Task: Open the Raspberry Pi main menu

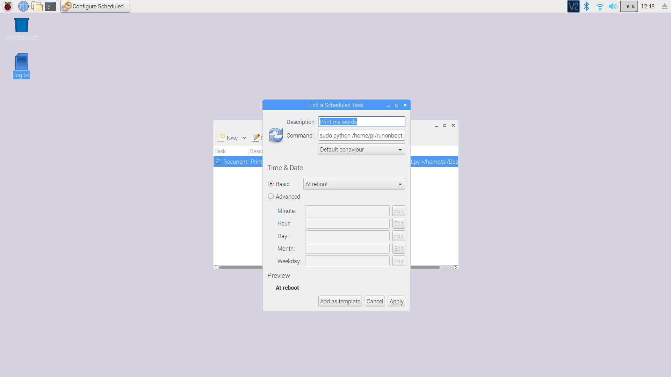Action: click(8, 6)
